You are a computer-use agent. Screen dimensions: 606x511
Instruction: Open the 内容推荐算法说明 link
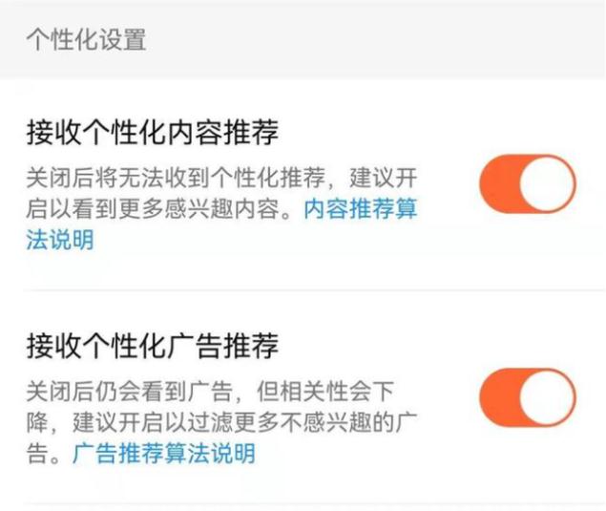click(x=221, y=224)
